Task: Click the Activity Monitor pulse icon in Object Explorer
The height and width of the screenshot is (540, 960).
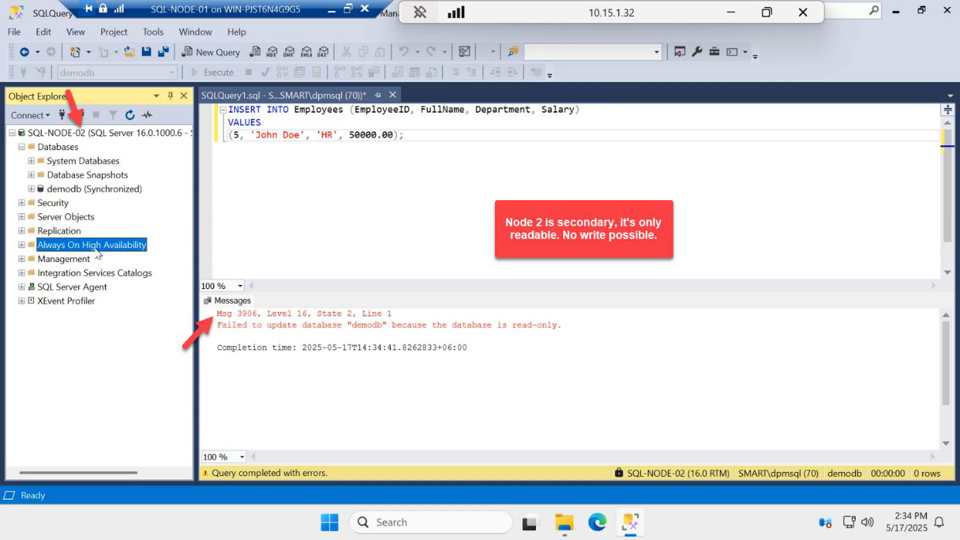Action: coord(147,115)
